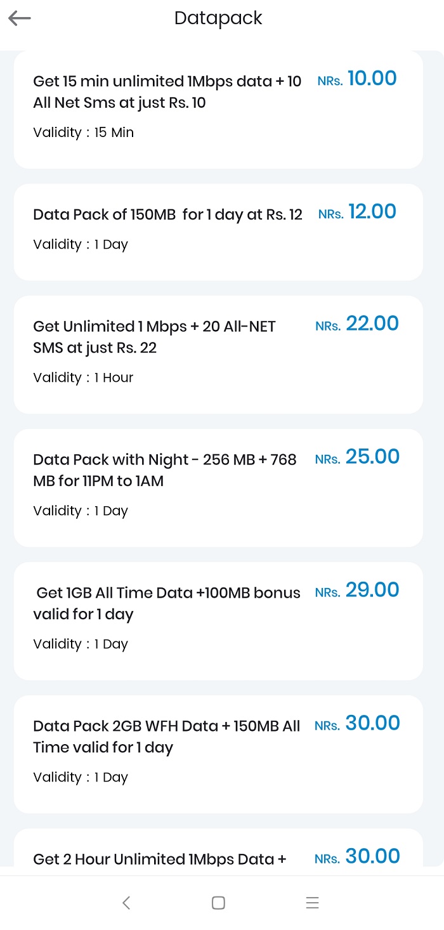
Task: Tap NRs. 12.00 next to 150MB pack
Action: (x=357, y=211)
